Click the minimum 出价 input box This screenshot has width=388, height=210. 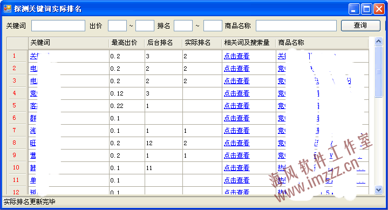pyautogui.click(x=117, y=26)
